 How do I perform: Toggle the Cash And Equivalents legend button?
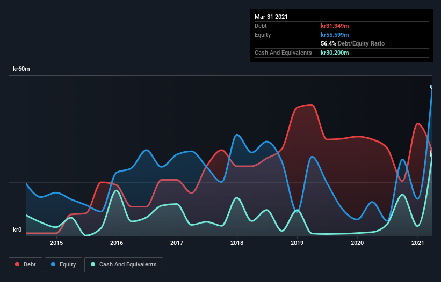coord(124,265)
